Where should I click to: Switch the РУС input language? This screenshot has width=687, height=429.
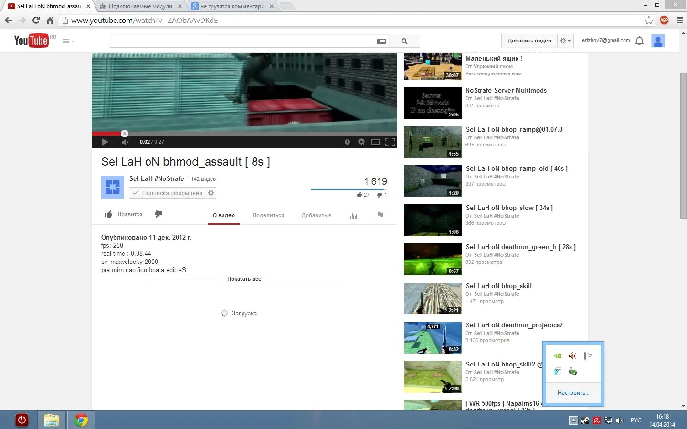(x=635, y=420)
